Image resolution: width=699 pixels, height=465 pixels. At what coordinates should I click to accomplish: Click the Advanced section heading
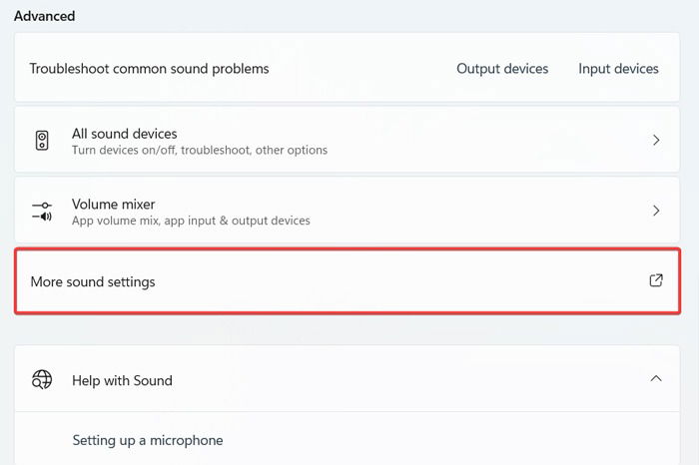coord(44,16)
